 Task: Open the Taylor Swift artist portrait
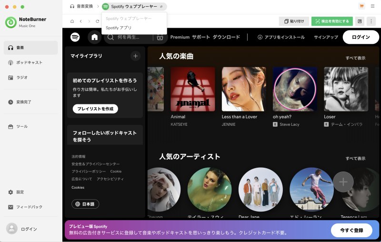tap(210, 190)
